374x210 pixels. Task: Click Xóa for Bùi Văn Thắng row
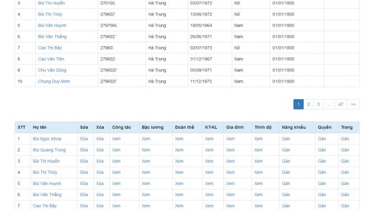click(x=100, y=195)
